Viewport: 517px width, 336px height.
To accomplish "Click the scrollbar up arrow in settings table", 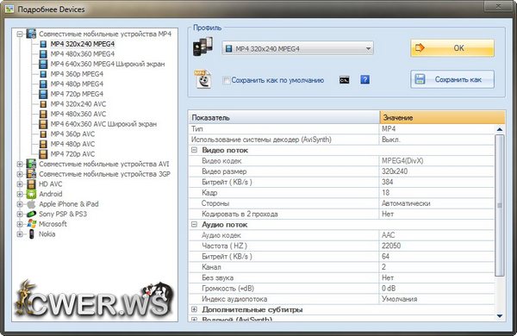I will (x=500, y=129).
